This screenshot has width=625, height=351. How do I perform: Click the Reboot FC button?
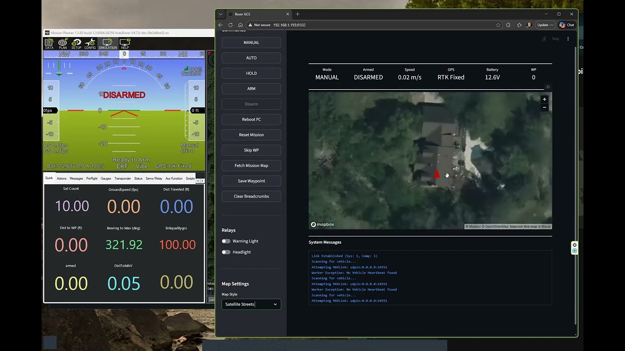[x=251, y=119]
